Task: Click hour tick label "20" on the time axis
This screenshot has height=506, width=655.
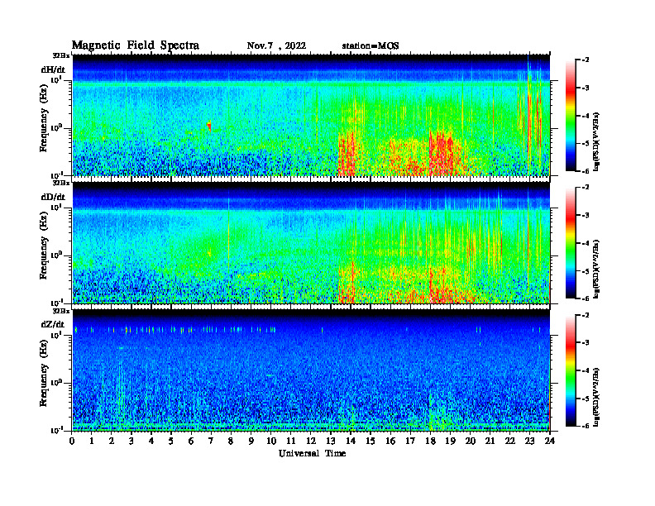Action: tap(470, 441)
